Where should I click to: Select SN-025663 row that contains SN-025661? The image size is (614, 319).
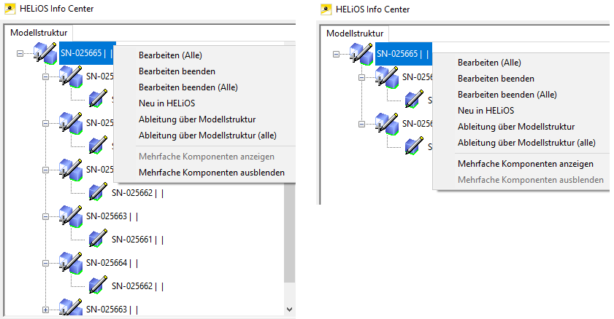click(x=112, y=216)
